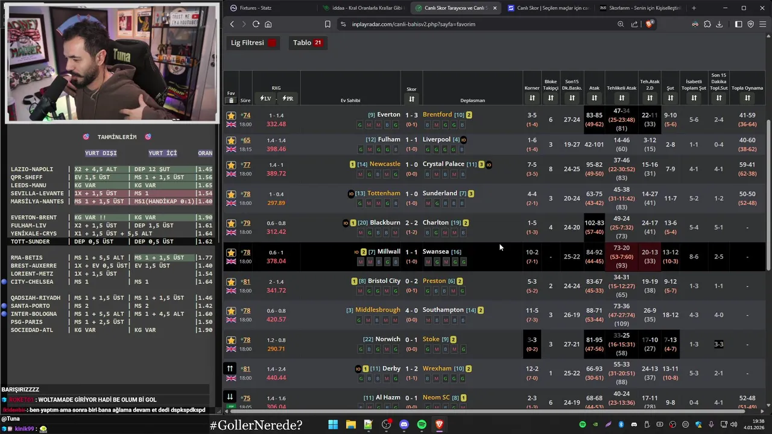
Task: Sort table by Korner column
Action: click(532, 98)
